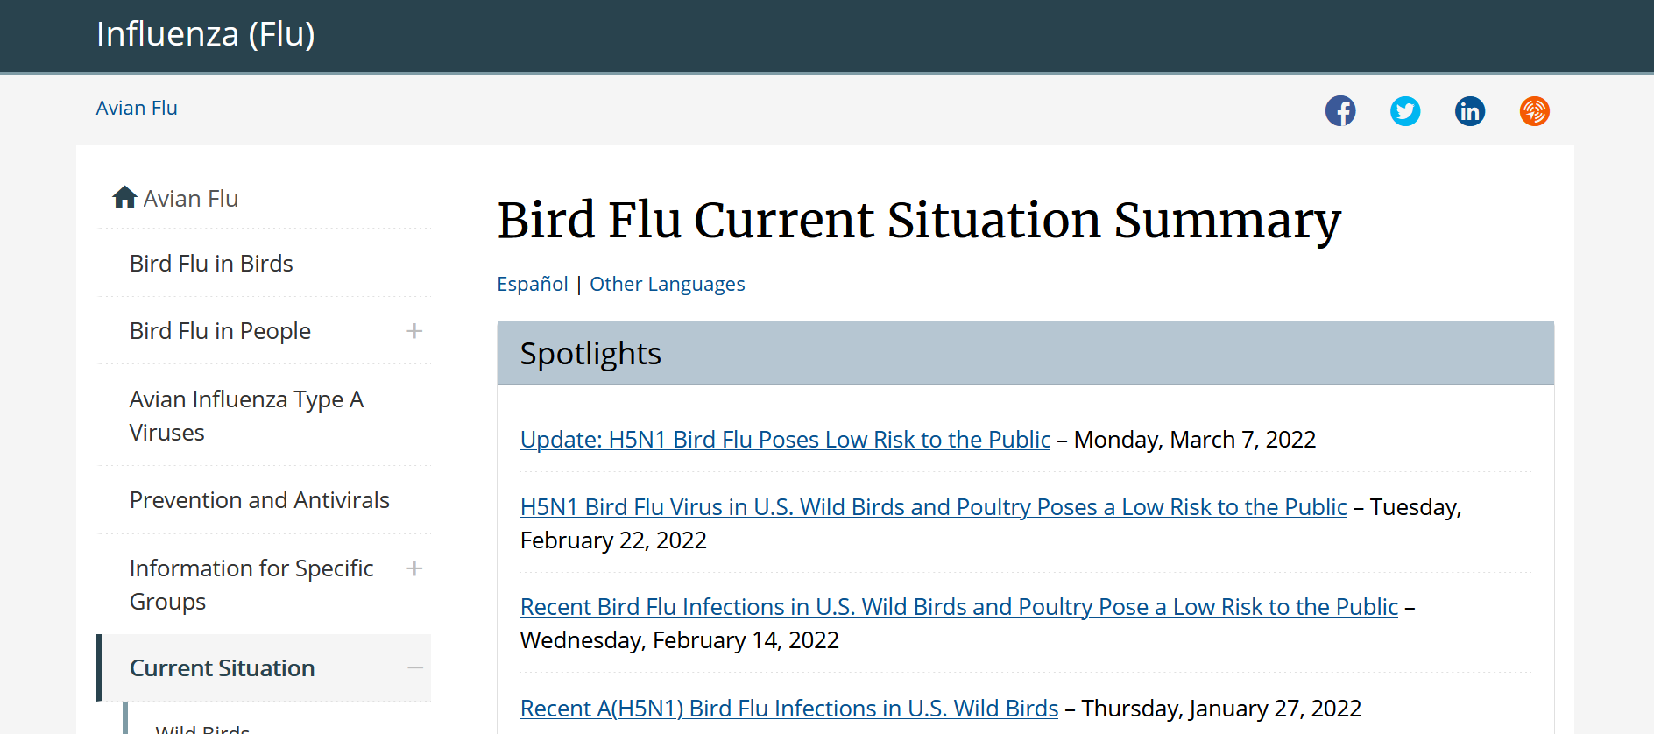Collapse the Current Situation section
Screen dimensions: 1654x734
point(414,668)
